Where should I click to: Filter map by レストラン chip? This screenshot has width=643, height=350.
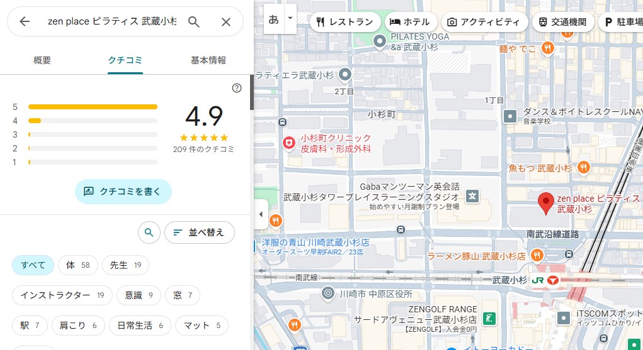(x=345, y=22)
